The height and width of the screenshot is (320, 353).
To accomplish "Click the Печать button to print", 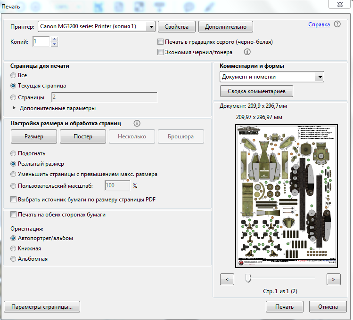I will coord(284,307).
